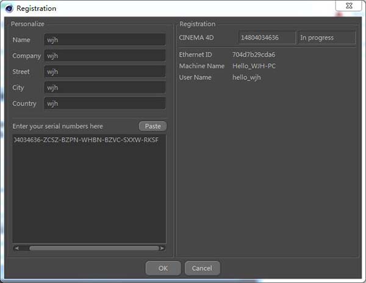Viewport: 366px width, 283px height.
Task: Click the Paste button for serial numbers
Action: [152, 126]
